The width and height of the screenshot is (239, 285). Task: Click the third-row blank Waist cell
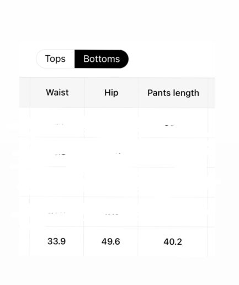57,182
